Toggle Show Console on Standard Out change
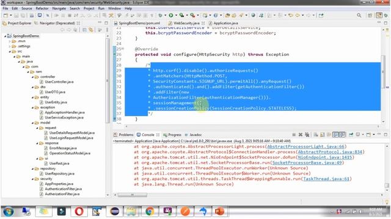The width and height of the screenshot is (391, 219). coord(335,134)
